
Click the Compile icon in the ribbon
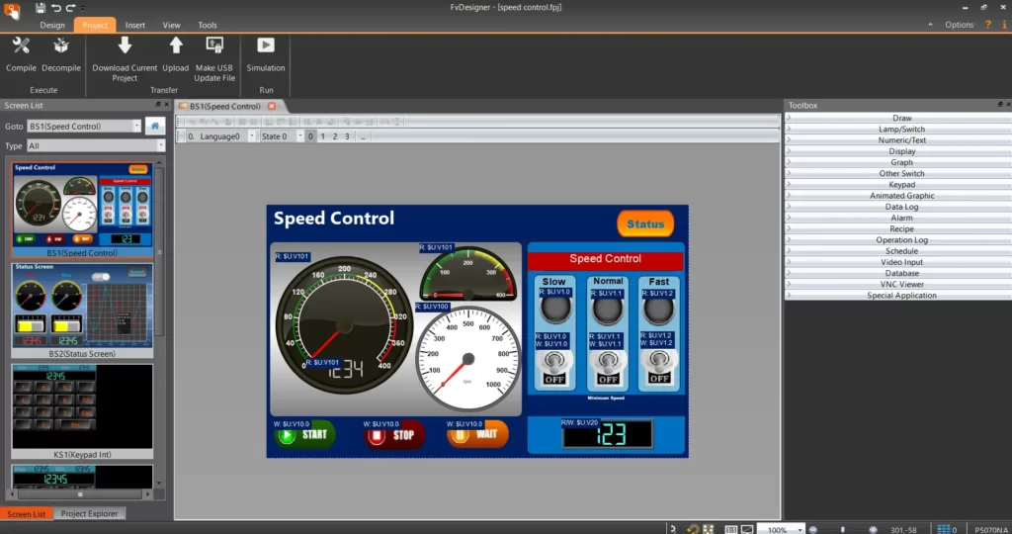coord(21,45)
